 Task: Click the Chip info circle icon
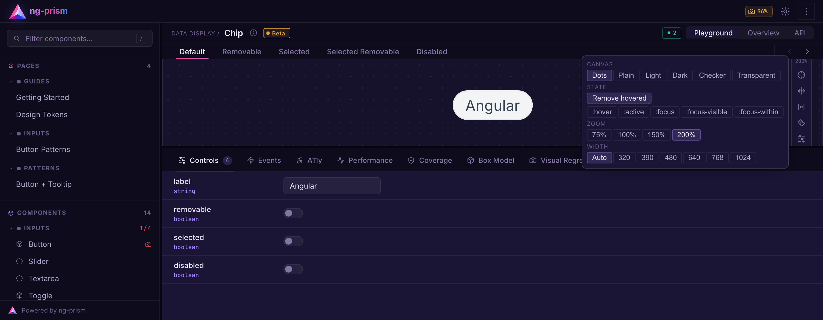[x=253, y=33]
